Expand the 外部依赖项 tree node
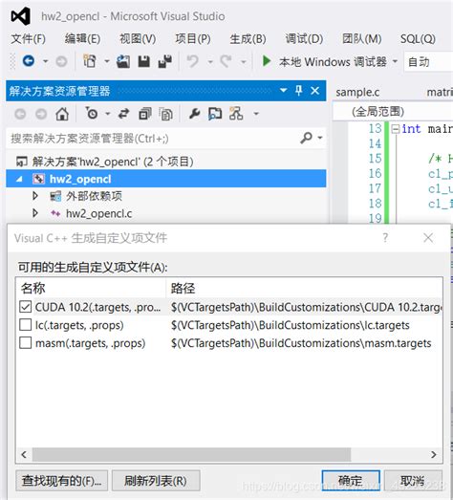 click(35, 196)
